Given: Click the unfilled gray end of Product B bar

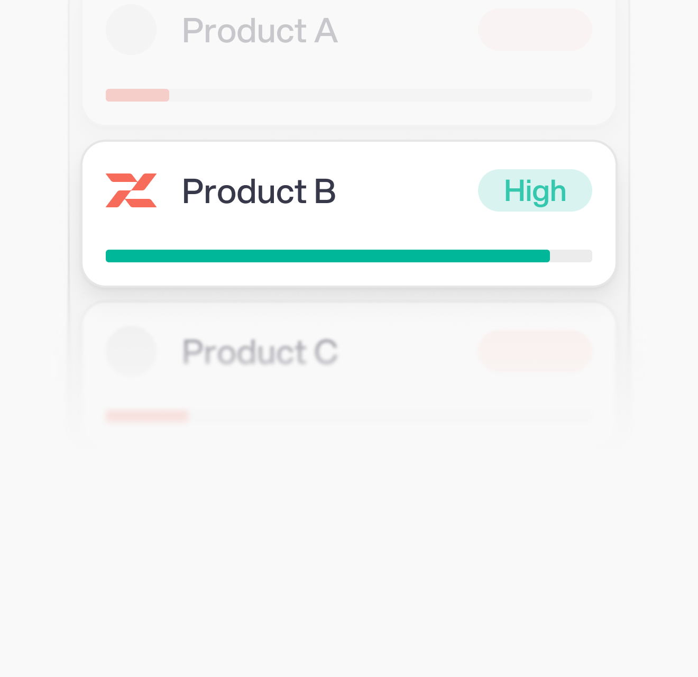Looking at the screenshot, I should 571,256.
